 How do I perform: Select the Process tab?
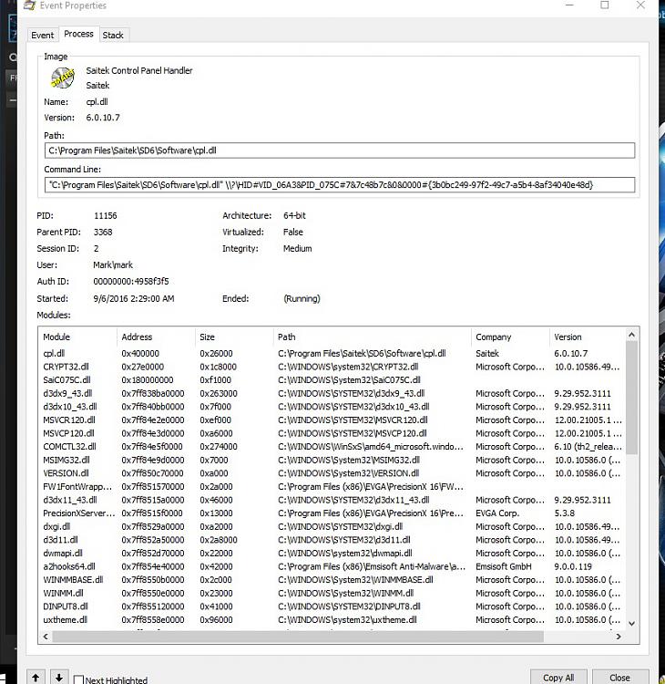pos(78,34)
